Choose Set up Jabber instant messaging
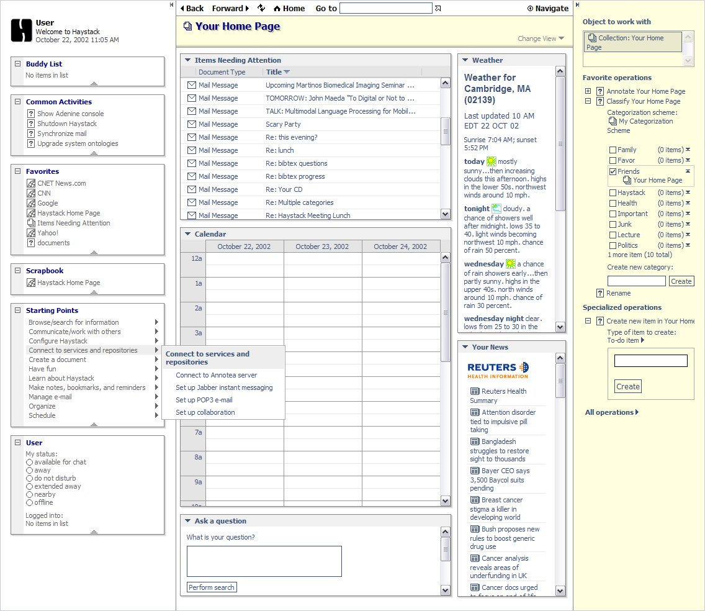 [224, 387]
